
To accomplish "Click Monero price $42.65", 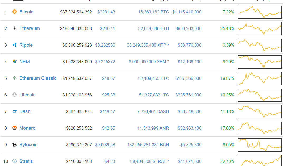I will coord(108,128).
